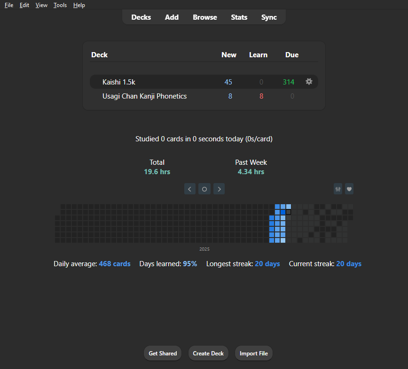Open the Add card window
The height and width of the screenshot is (369, 408).
coord(172,17)
